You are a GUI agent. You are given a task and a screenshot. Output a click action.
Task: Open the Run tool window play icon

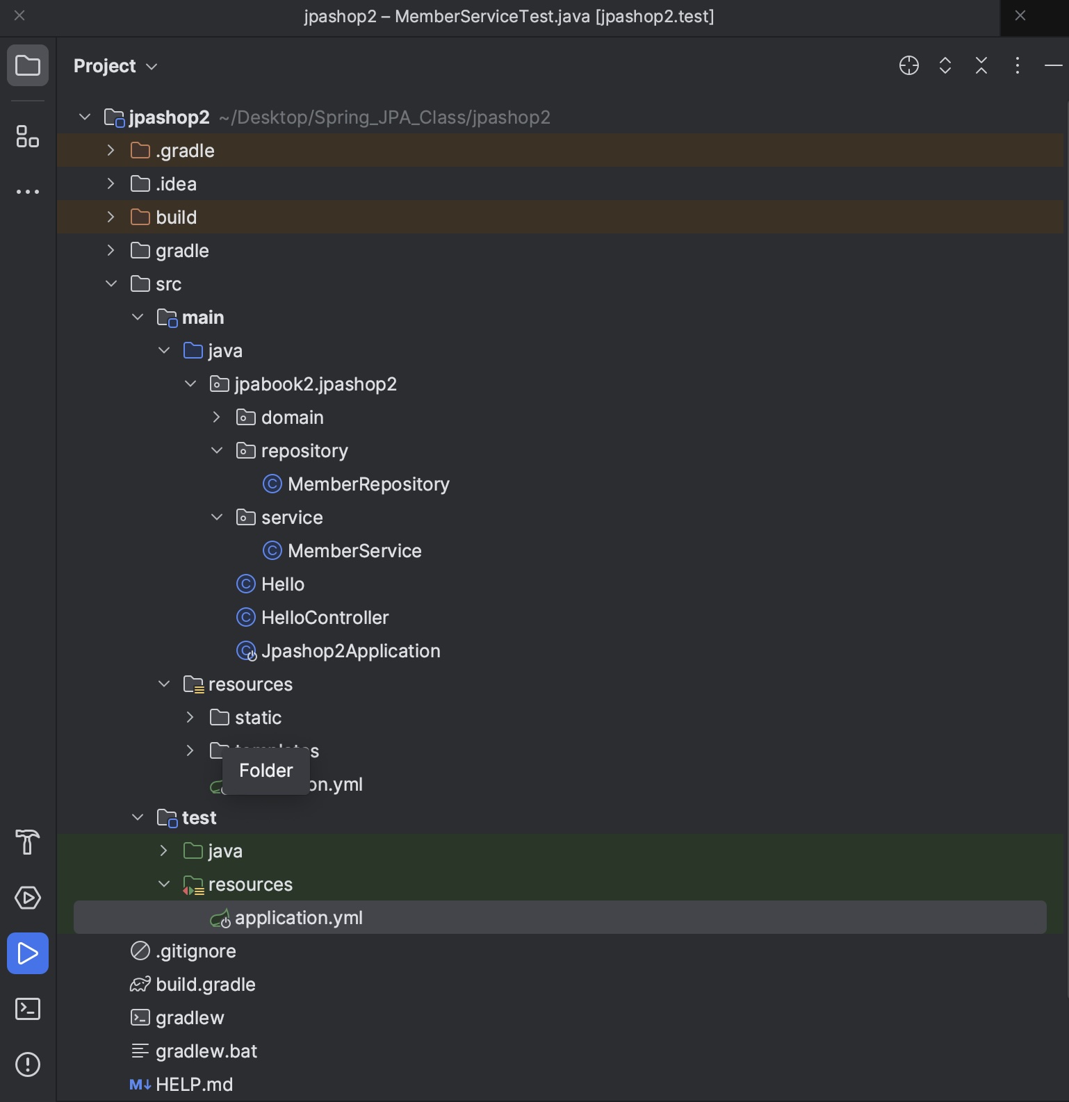[28, 953]
